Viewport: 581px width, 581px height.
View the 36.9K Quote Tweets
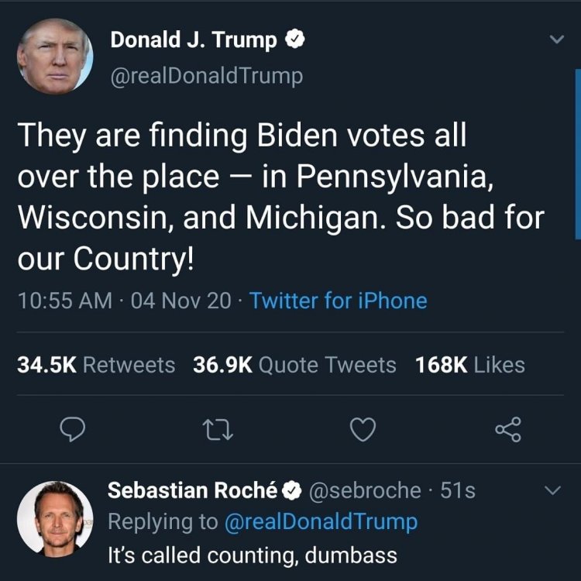click(x=294, y=365)
